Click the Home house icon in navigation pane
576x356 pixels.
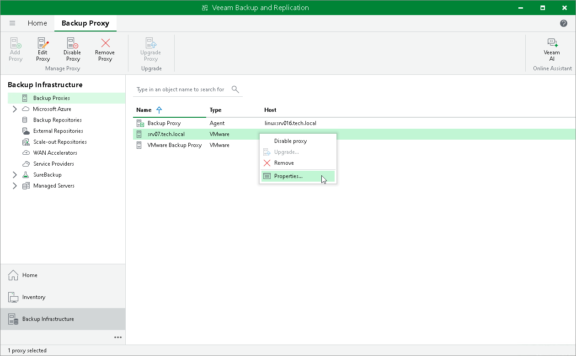pyautogui.click(x=13, y=275)
